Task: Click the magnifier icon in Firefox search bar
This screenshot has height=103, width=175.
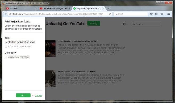Action: click(116, 14)
